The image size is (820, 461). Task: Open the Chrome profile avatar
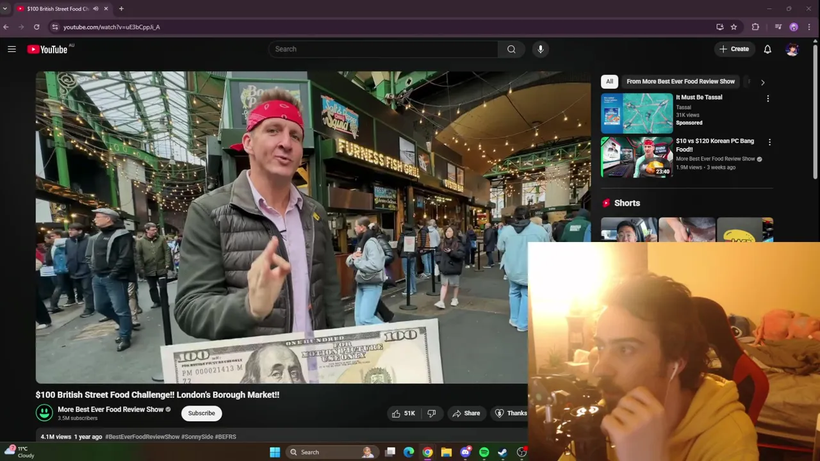click(x=794, y=27)
